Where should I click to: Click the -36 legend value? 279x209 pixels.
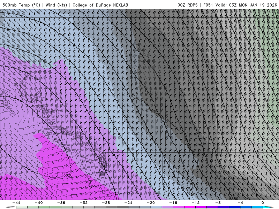pos(61,203)
